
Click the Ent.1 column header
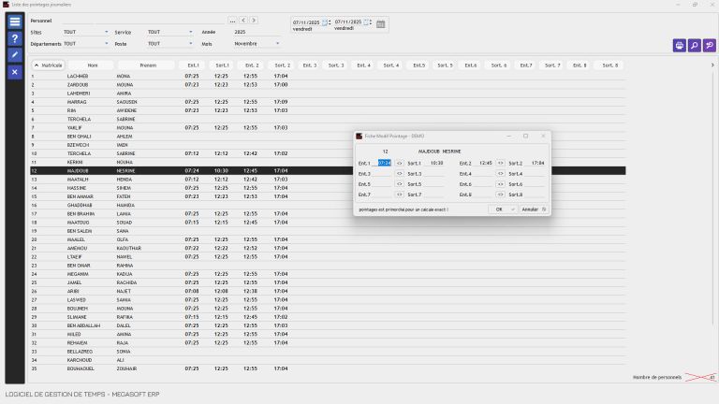point(193,65)
